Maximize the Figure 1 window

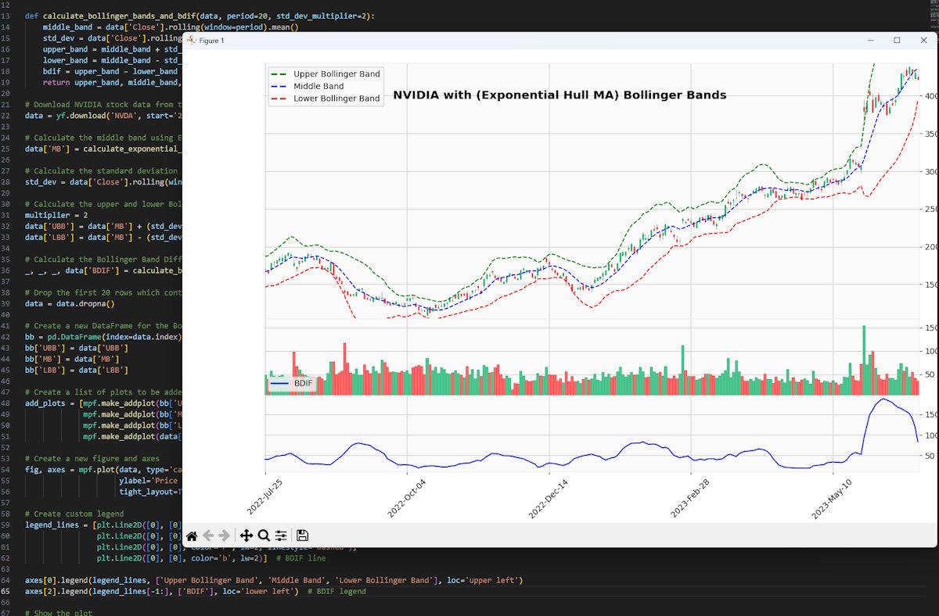897,40
